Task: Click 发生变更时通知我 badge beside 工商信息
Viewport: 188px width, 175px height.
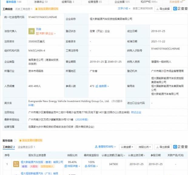Action: point(47,9)
